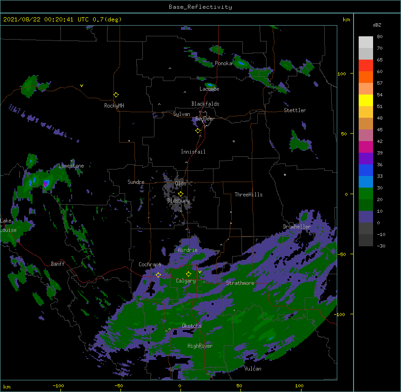
Task: Click the Sylvan town label
Action: 181,114
